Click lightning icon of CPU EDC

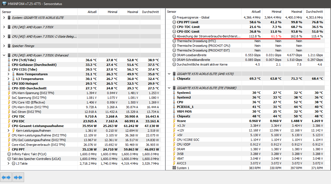tap(9, 121)
